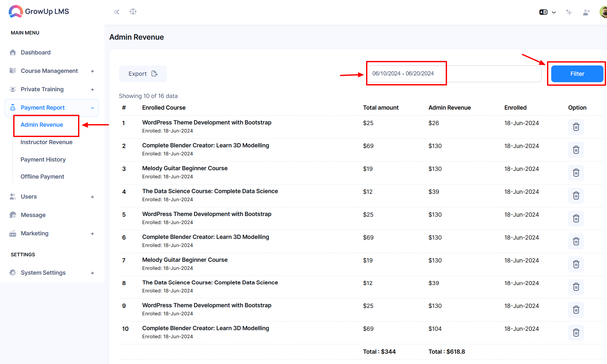
Task: Click 'Showing 10 of 16 data' text
Action: pos(148,96)
